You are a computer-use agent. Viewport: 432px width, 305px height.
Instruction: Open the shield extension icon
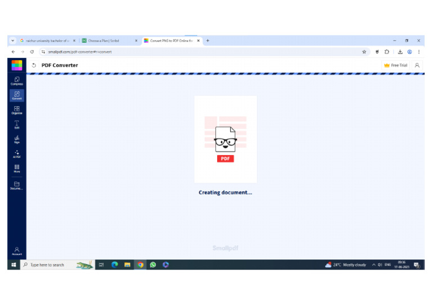click(x=377, y=52)
